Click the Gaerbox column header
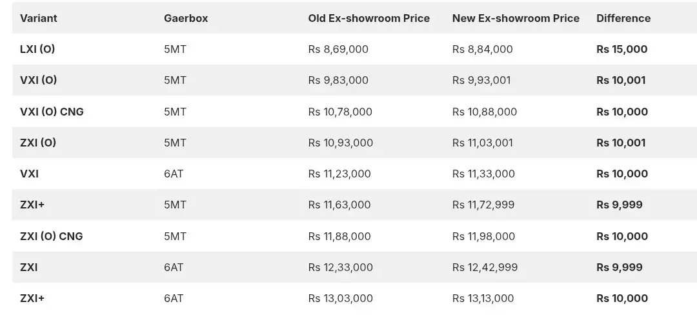The image size is (697, 333). point(186,18)
